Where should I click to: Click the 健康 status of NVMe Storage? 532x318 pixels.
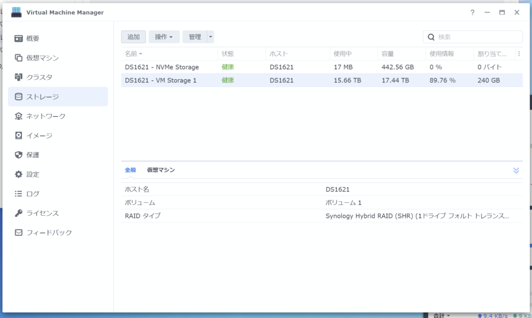click(228, 67)
